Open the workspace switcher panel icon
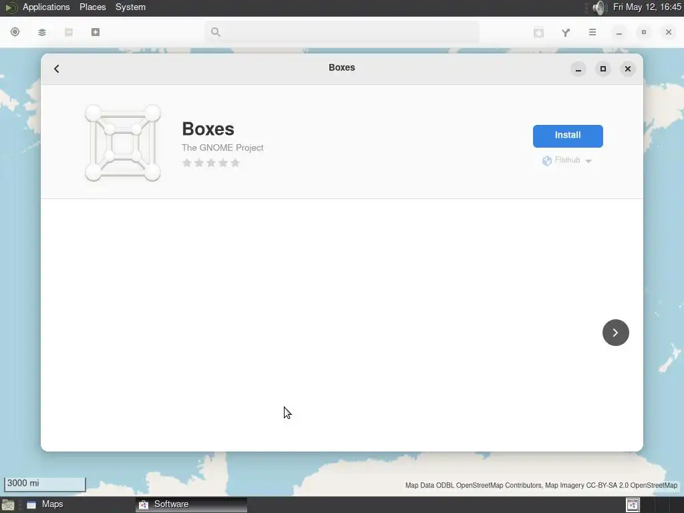The width and height of the screenshot is (684, 513). [x=633, y=505]
